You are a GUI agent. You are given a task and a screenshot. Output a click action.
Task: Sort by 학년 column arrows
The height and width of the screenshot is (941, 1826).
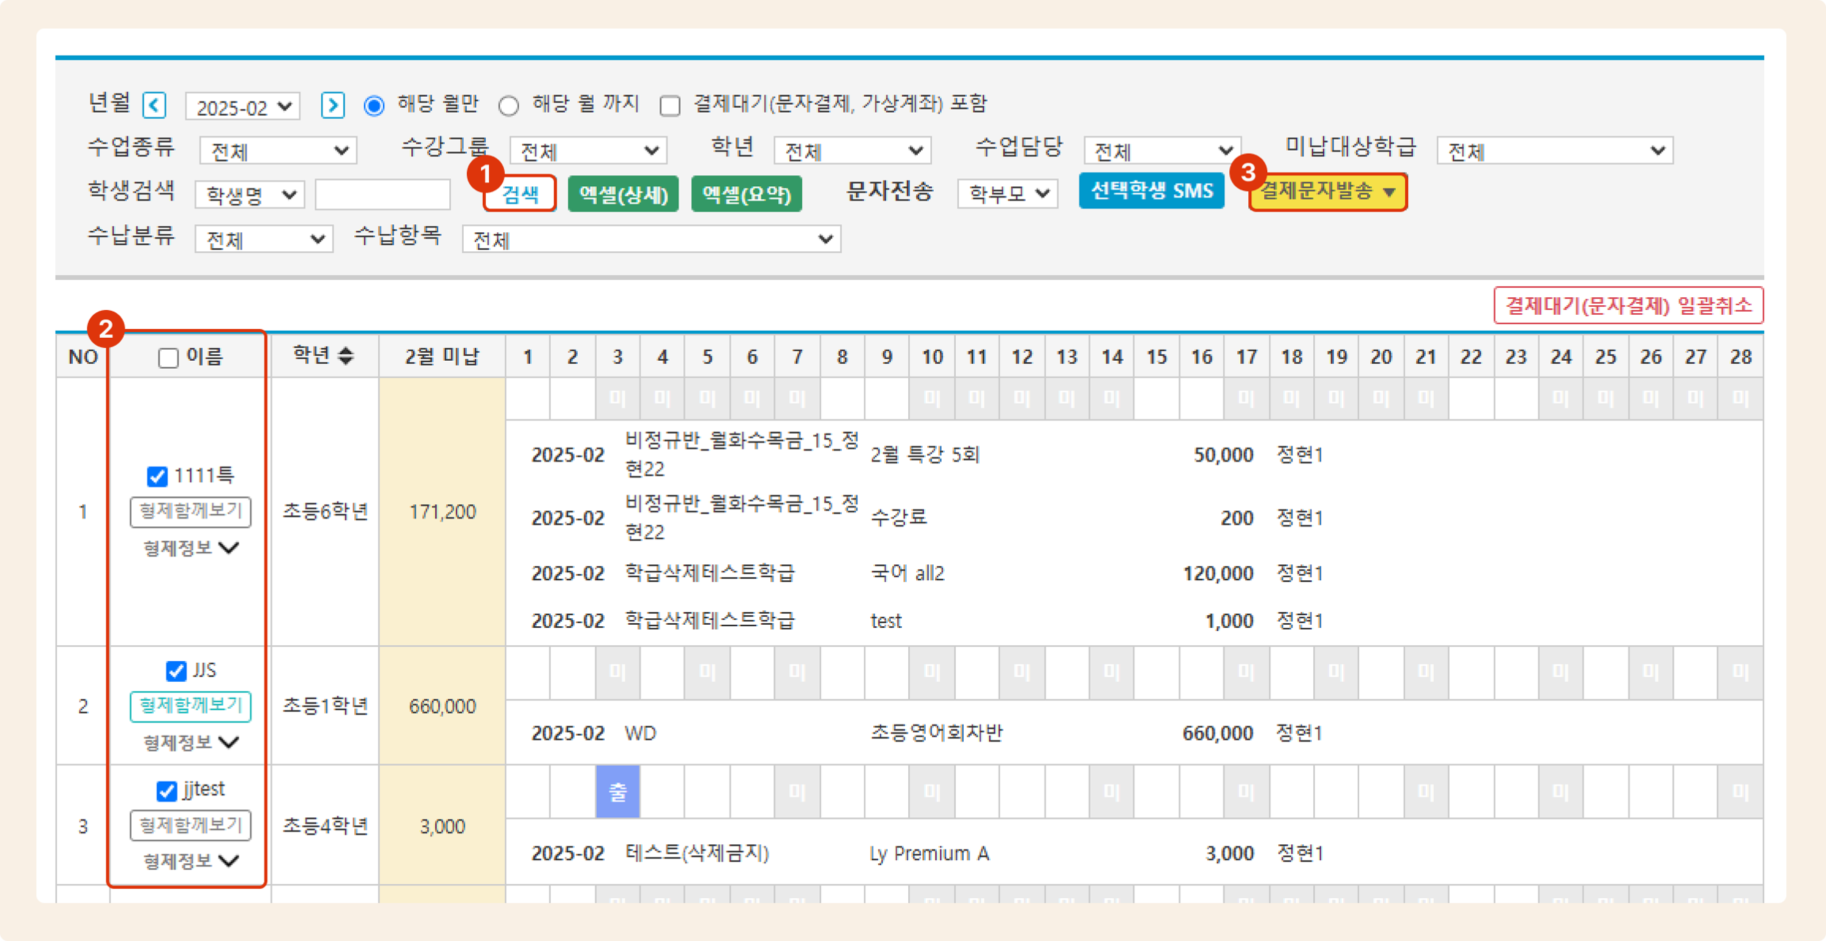tap(345, 355)
